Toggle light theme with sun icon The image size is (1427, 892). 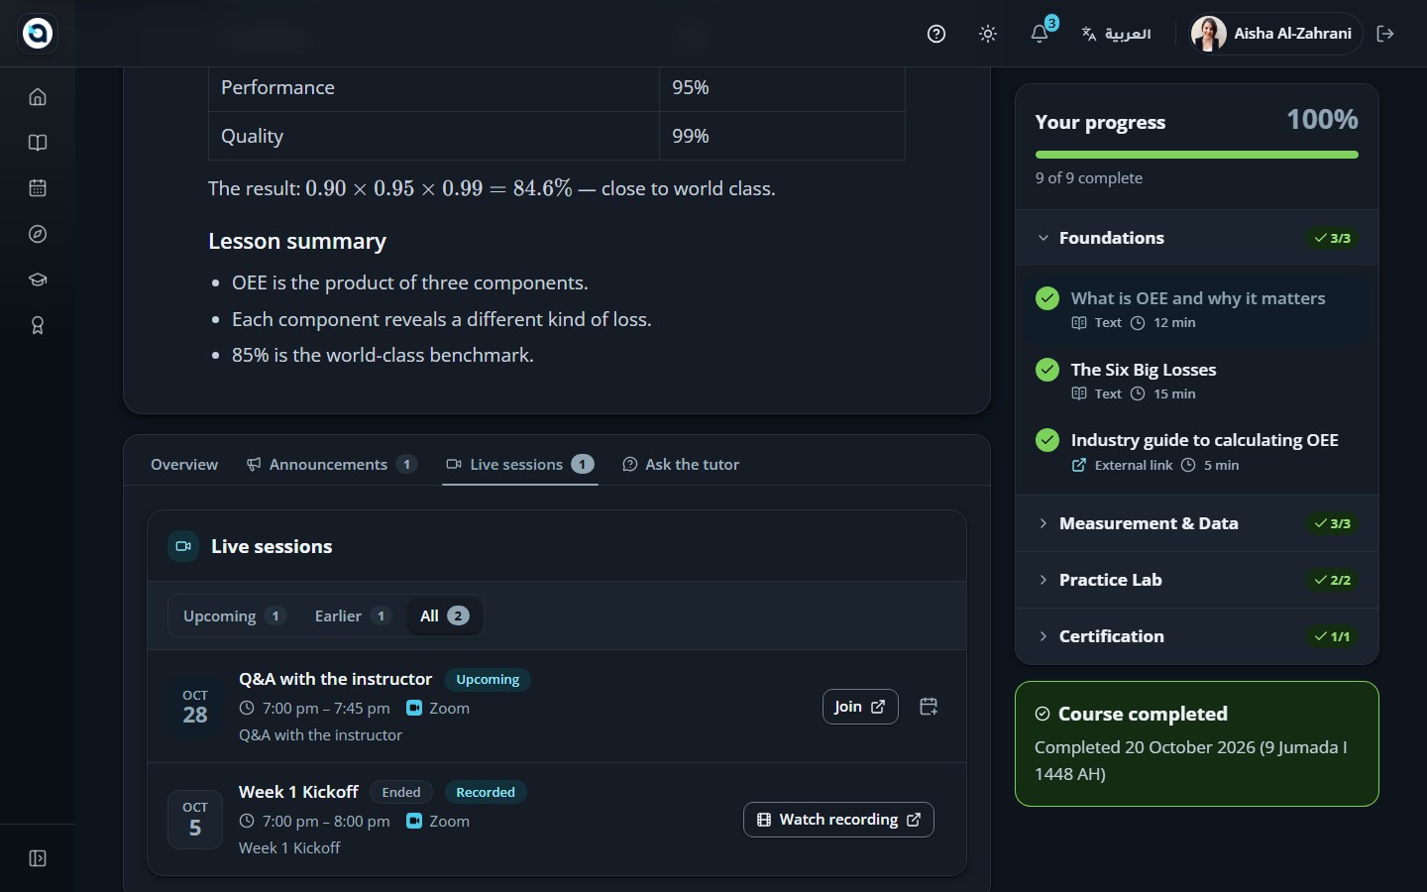pos(988,34)
